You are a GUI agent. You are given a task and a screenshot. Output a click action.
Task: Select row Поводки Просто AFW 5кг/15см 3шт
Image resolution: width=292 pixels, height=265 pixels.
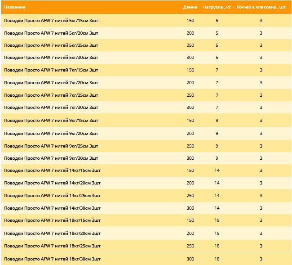(x=146, y=21)
